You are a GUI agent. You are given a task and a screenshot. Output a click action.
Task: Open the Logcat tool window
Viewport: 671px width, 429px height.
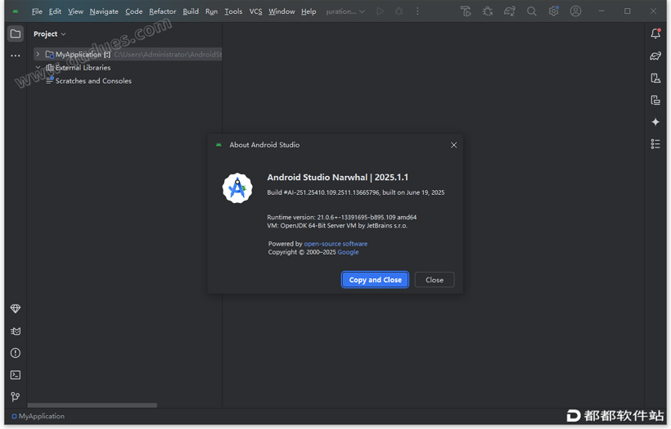(x=16, y=331)
